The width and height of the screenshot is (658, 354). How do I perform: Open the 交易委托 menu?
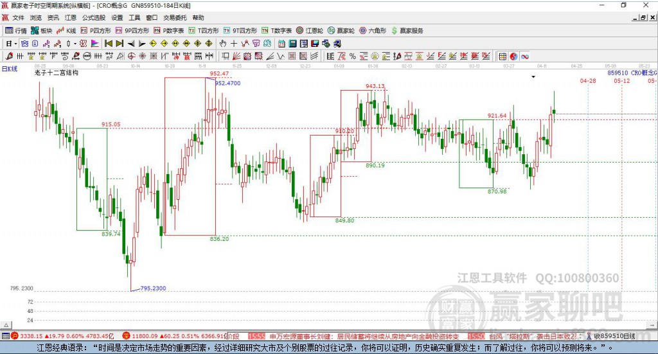(x=175, y=17)
